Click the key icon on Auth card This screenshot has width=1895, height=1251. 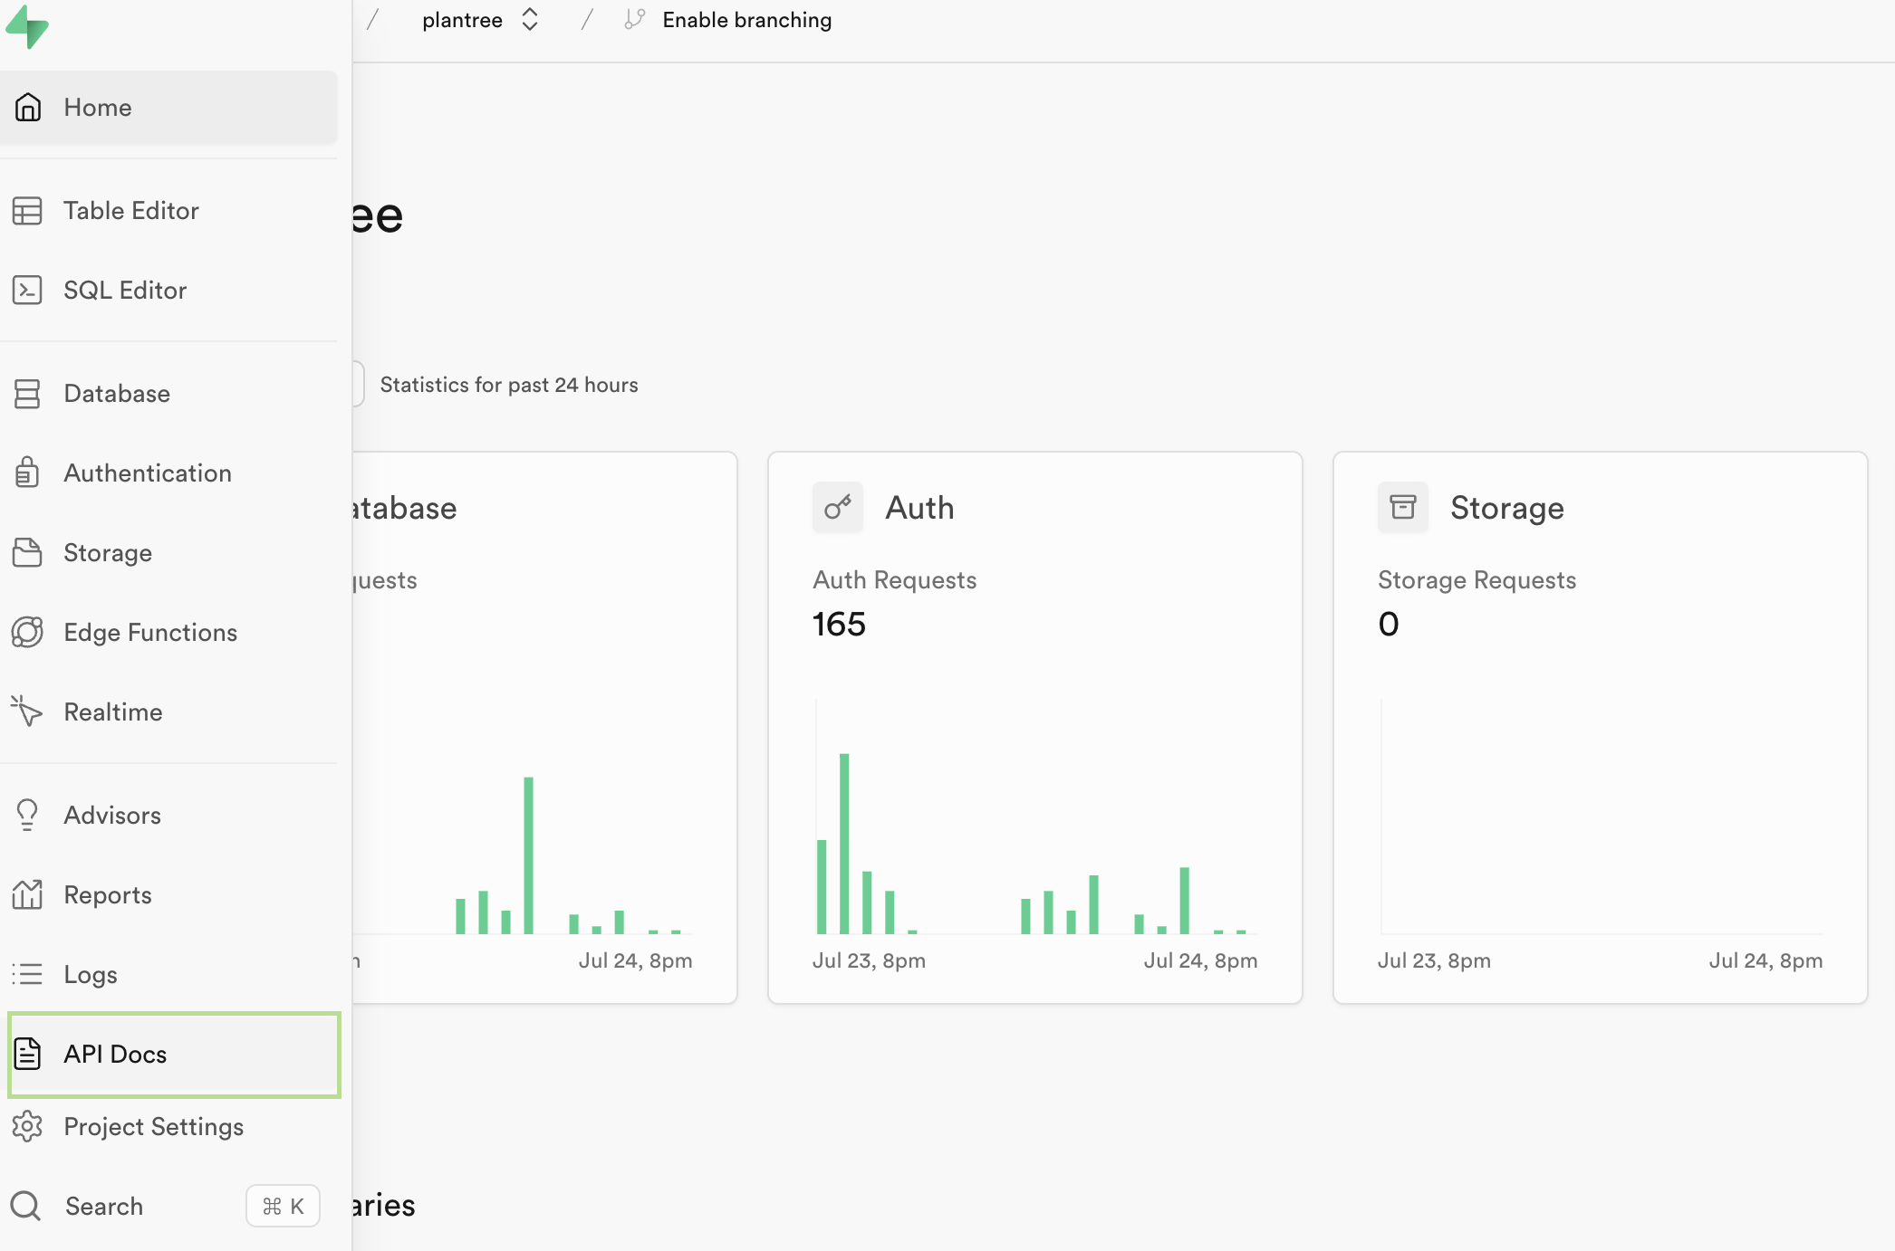(x=838, y=507)
